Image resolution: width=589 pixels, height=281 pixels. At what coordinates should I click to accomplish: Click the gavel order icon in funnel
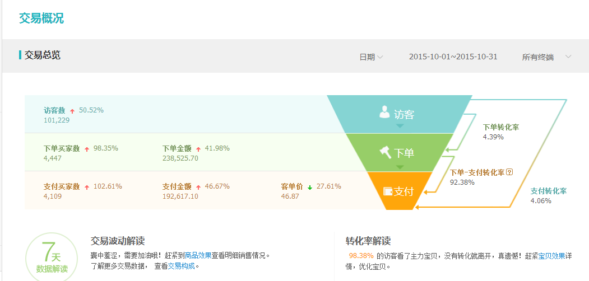[x=386, y=152]
